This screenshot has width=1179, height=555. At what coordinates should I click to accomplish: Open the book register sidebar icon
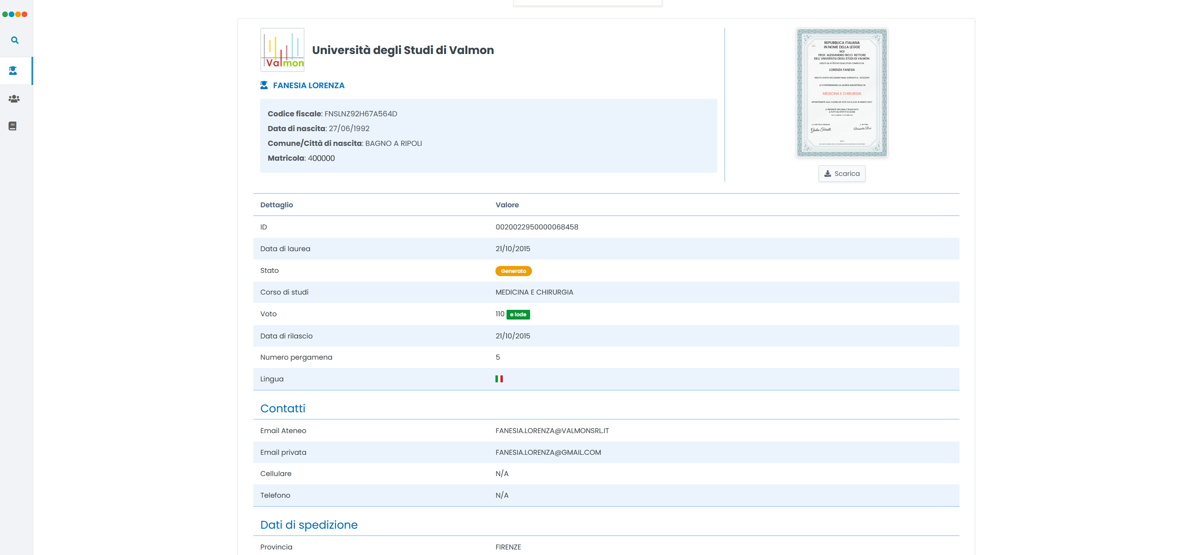coord(13,126)
